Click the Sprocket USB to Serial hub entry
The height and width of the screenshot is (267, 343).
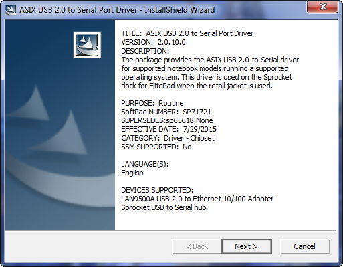coord(164,207)
